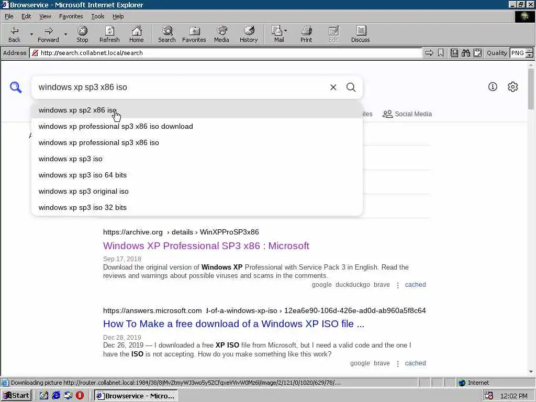Click the blue magnifier logo icon
The image size is (536, 402).
pyautogui.click(x=16, y=87)
